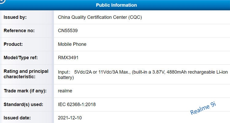Image resolution: width=230 pixels, height=123 pixels.
Task: Click China Quality Certification Center (CQC) text
Action: pyautogui.click(x=100, y=17)
